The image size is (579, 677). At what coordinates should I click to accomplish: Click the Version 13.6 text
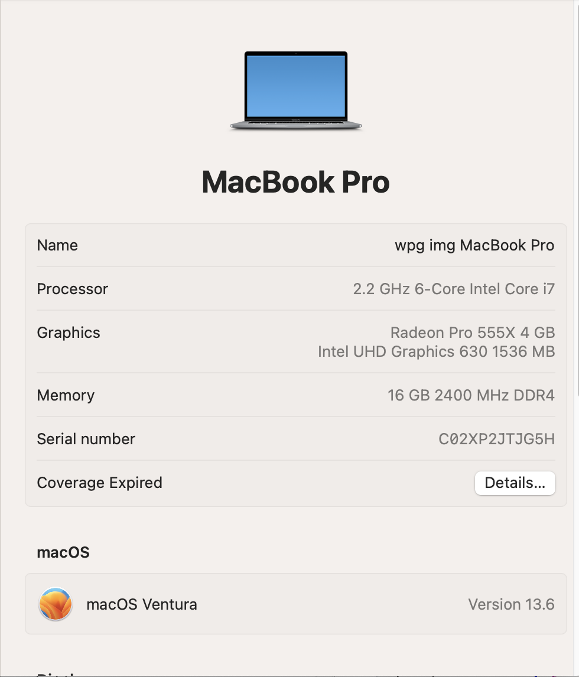pos(511,604)
